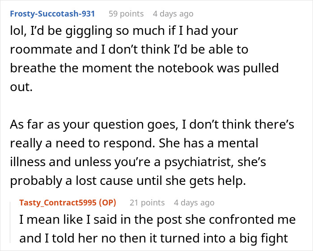Click the word 'breathe' in the comment
Viewport: 313px width, 251px height.
(33, 68)
